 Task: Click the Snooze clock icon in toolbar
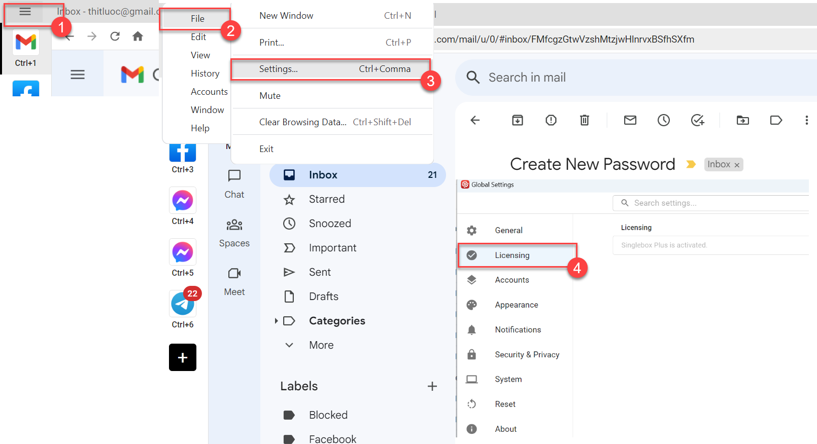pyautogui.click(x=663, y=120)
